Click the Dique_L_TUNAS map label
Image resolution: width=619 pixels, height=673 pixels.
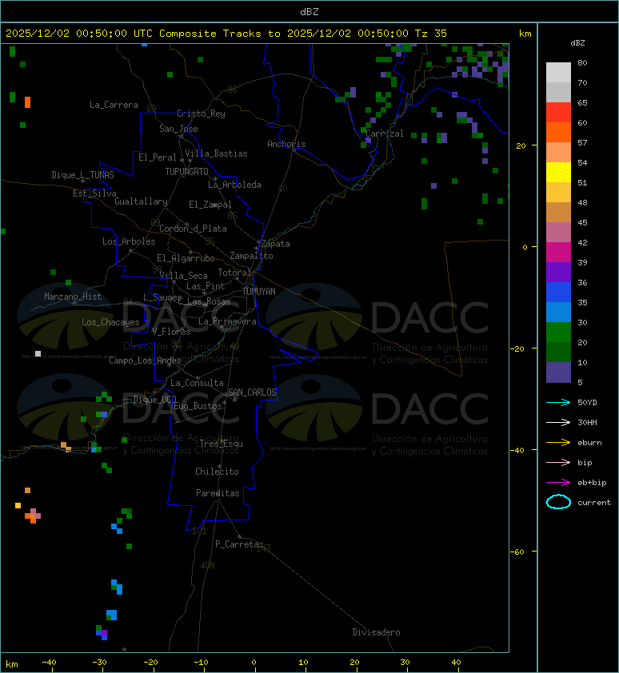[x=83, y=175]
